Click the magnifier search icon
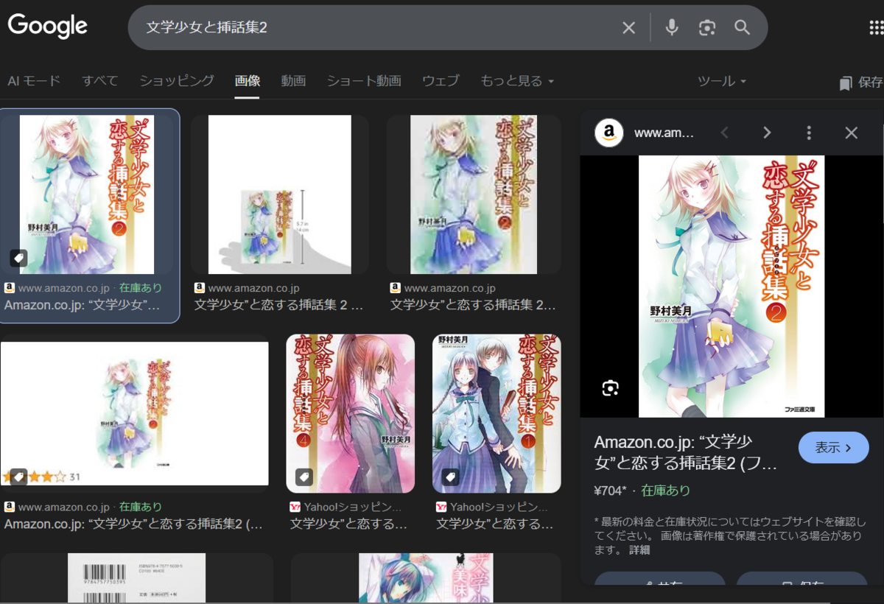This screenshot has height=604, width=884. [742, 28]
